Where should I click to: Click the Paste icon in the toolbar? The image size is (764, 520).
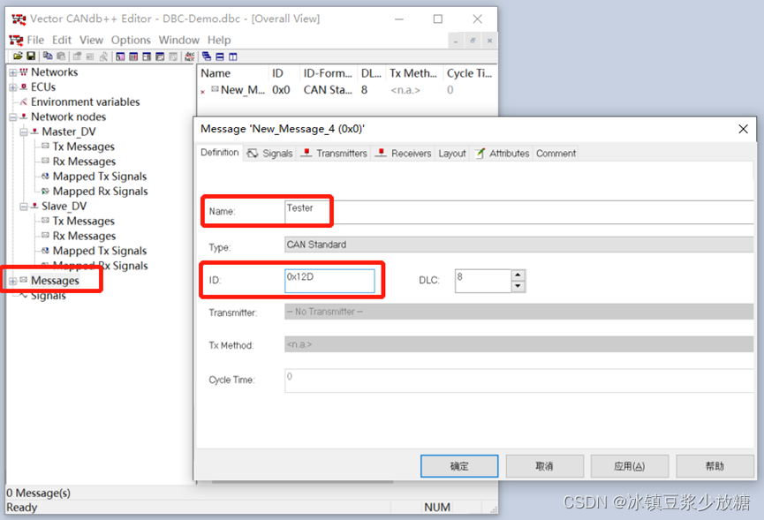point(61,57)
